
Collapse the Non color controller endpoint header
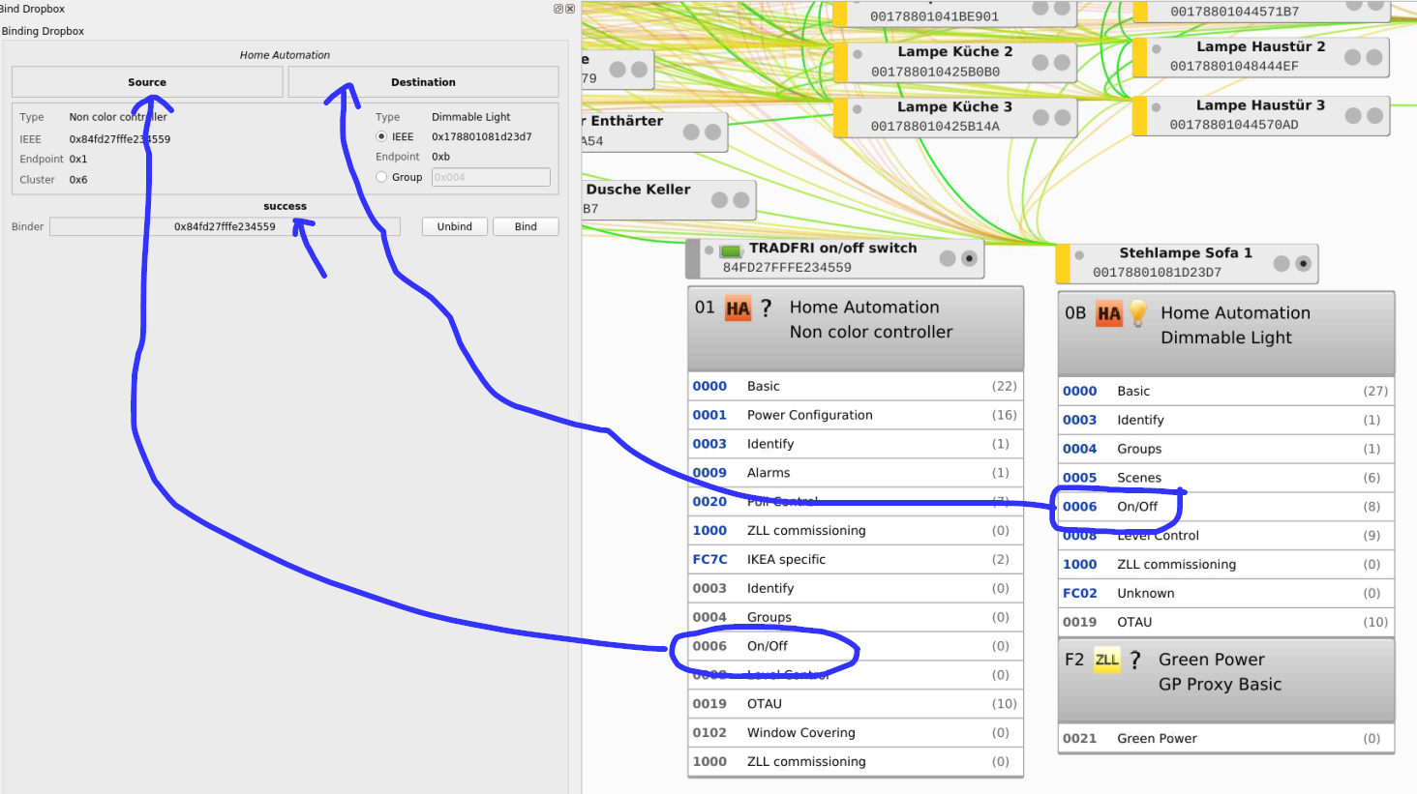871,329
